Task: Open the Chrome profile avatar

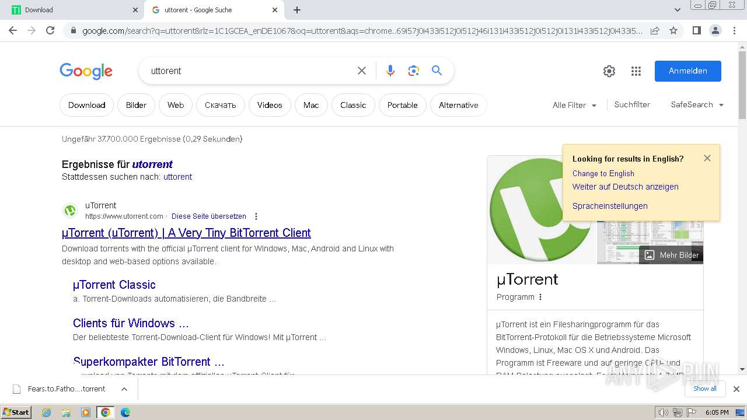Action: pos(715,30)
